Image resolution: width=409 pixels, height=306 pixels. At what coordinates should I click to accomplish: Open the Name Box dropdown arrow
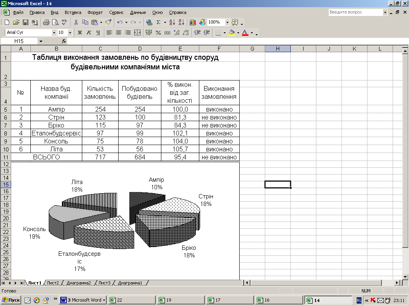[x=41, y=41]
